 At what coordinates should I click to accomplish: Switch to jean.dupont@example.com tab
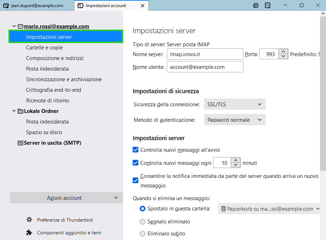[x=37, y=5]
